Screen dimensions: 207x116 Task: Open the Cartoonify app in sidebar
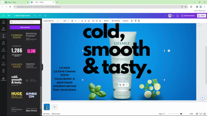pyautogui.click(x=4, y=79)
